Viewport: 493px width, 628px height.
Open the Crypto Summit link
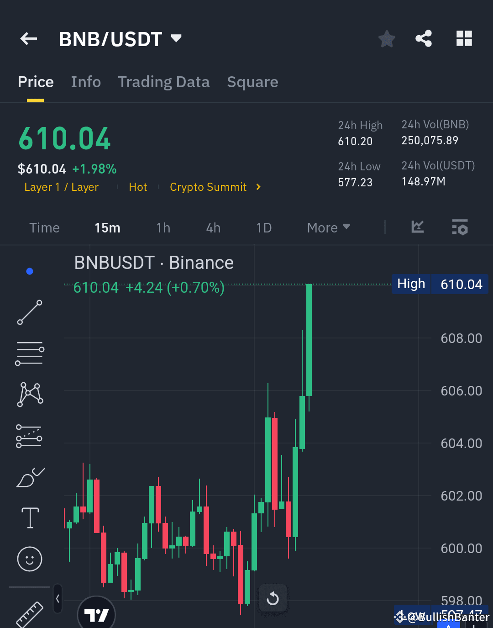(209, 187)
